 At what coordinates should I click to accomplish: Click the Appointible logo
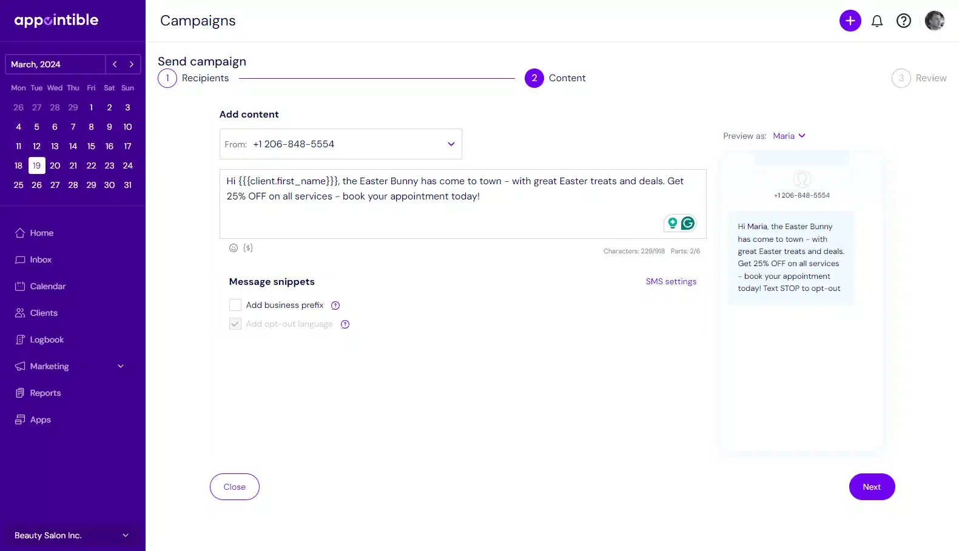click(x=56, y=21)
